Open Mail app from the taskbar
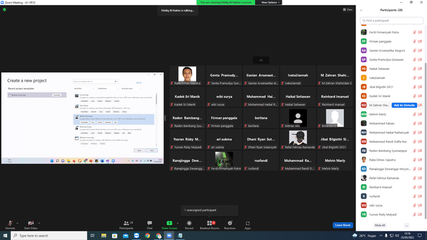This screenshot has width=427, height=240. tap(125, 235)
